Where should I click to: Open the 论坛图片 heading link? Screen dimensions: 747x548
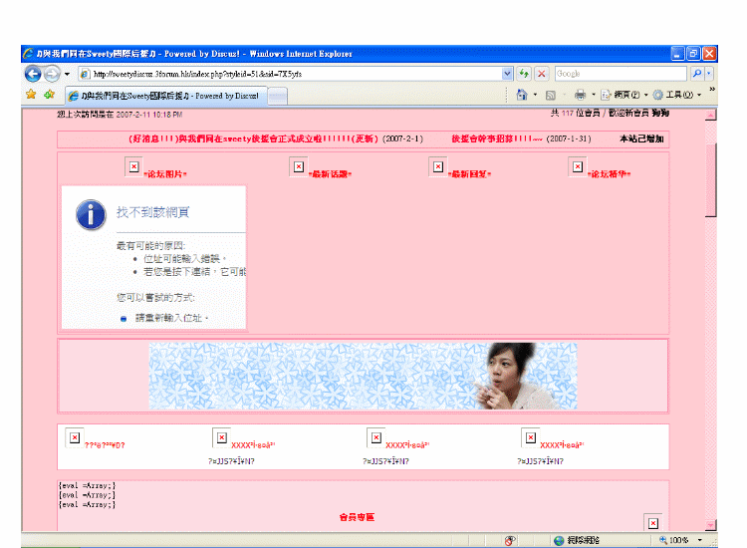click(x=165, y=174)
